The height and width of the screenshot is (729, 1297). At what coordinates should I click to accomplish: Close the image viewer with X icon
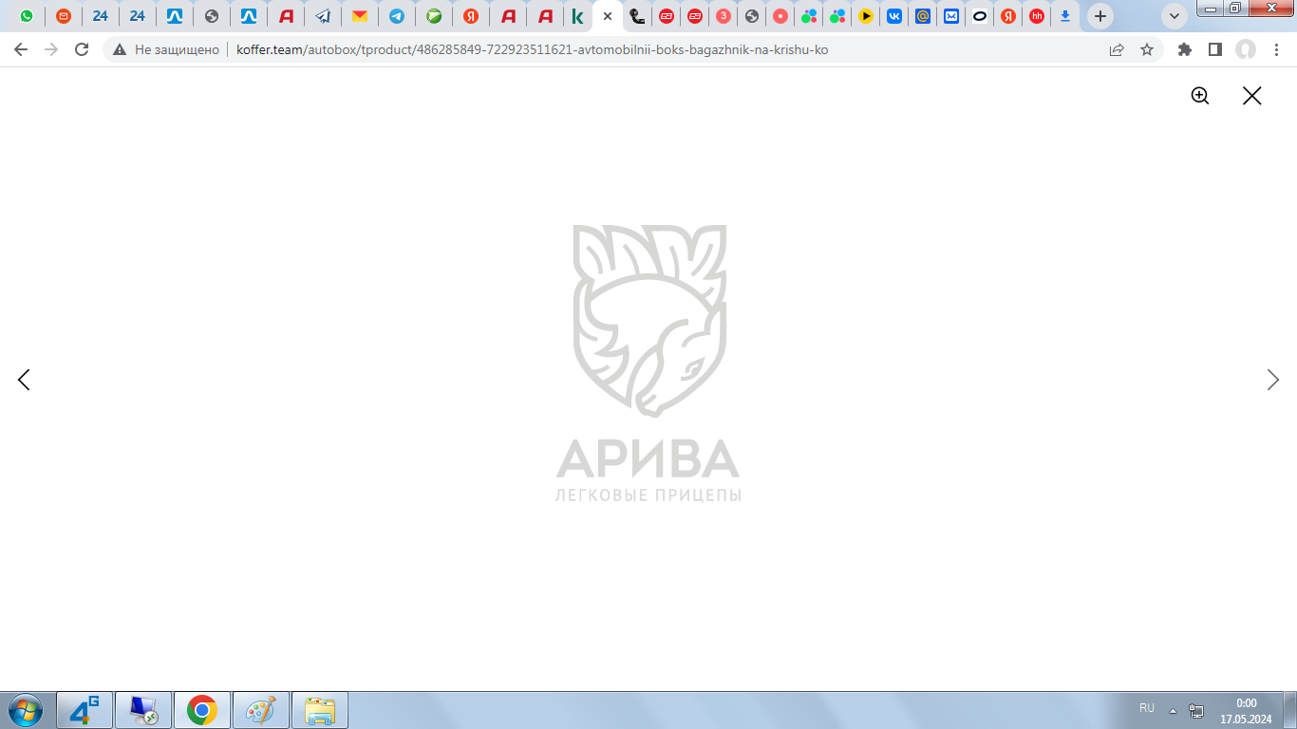(x=1251, y=96)
